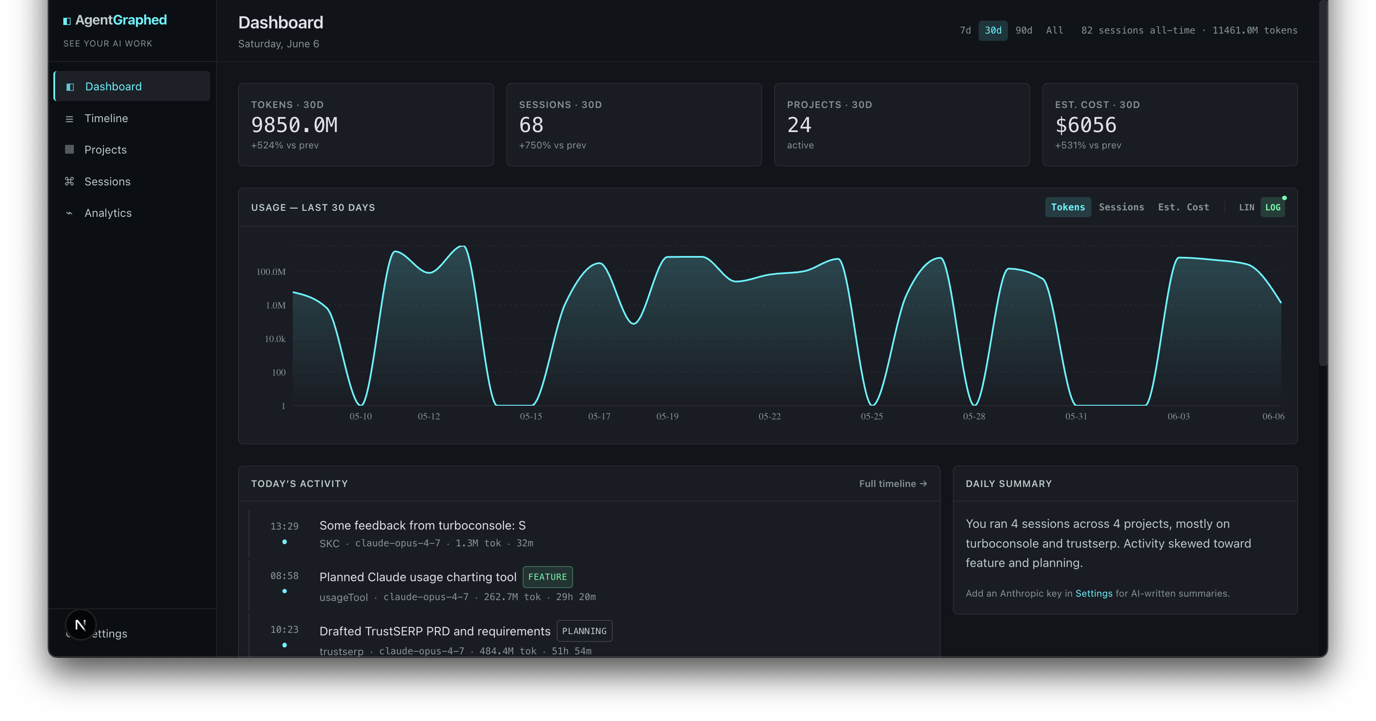Click the 06-03 label on chart axis
Image resolution: width=1376 pixels, height=721 pixels.
pyautogui.click(x=1178, y=416)
